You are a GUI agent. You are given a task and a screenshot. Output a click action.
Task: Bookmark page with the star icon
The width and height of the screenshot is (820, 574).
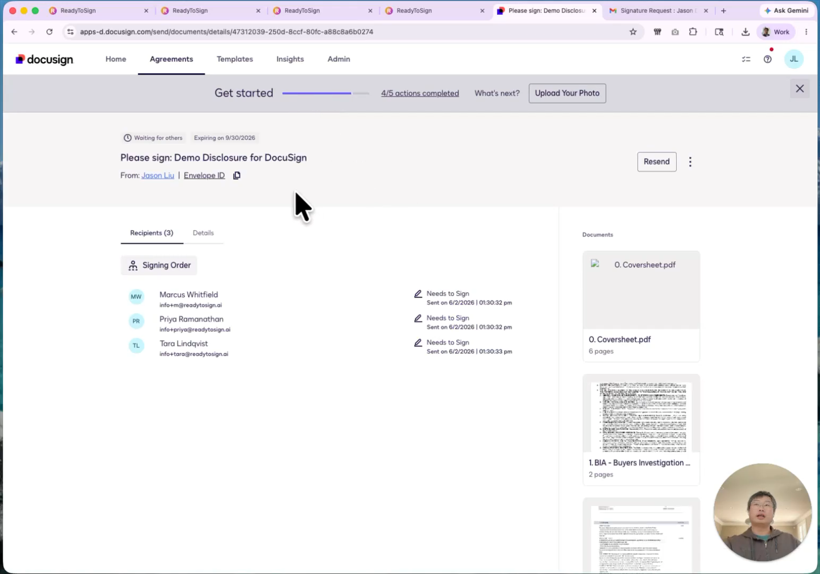point(633,32)
